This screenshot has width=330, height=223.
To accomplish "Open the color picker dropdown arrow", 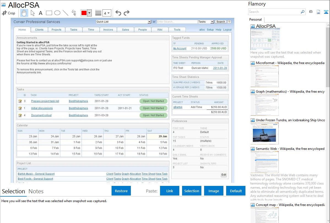I will [x=90, y=13].
